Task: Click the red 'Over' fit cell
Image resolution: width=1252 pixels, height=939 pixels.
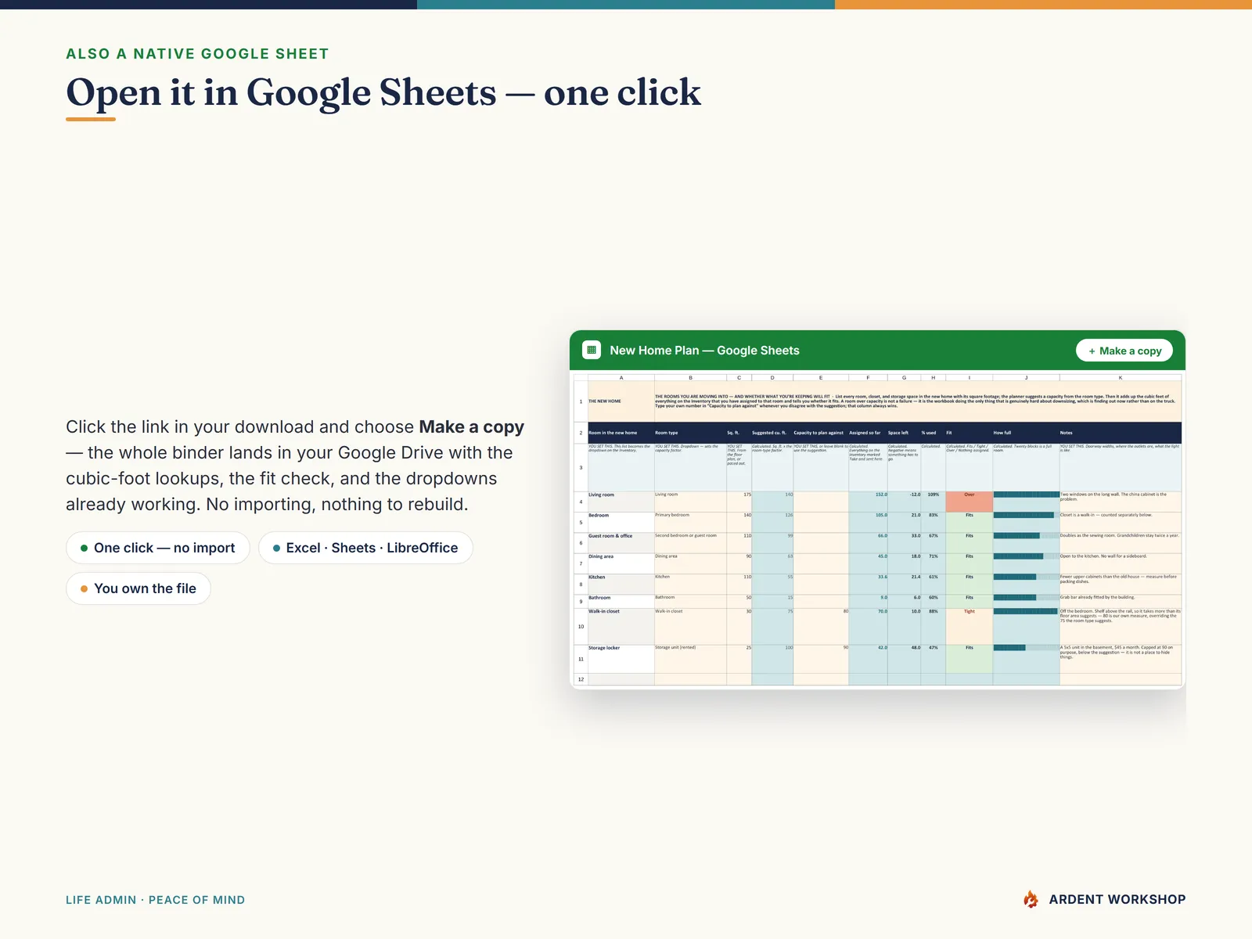Action: tap(969, 502)
